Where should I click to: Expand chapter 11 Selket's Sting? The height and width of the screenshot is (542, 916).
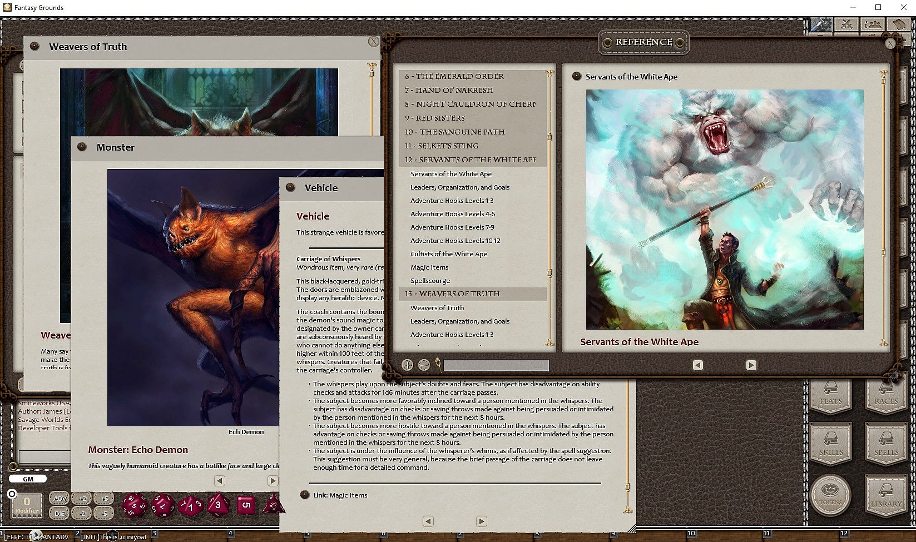pyautogui.click(x=473, y=146)
